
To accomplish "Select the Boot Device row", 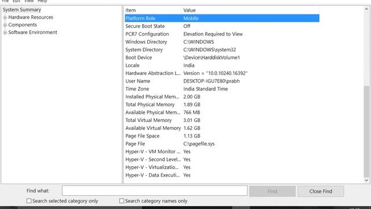I will tap(222, 57).
